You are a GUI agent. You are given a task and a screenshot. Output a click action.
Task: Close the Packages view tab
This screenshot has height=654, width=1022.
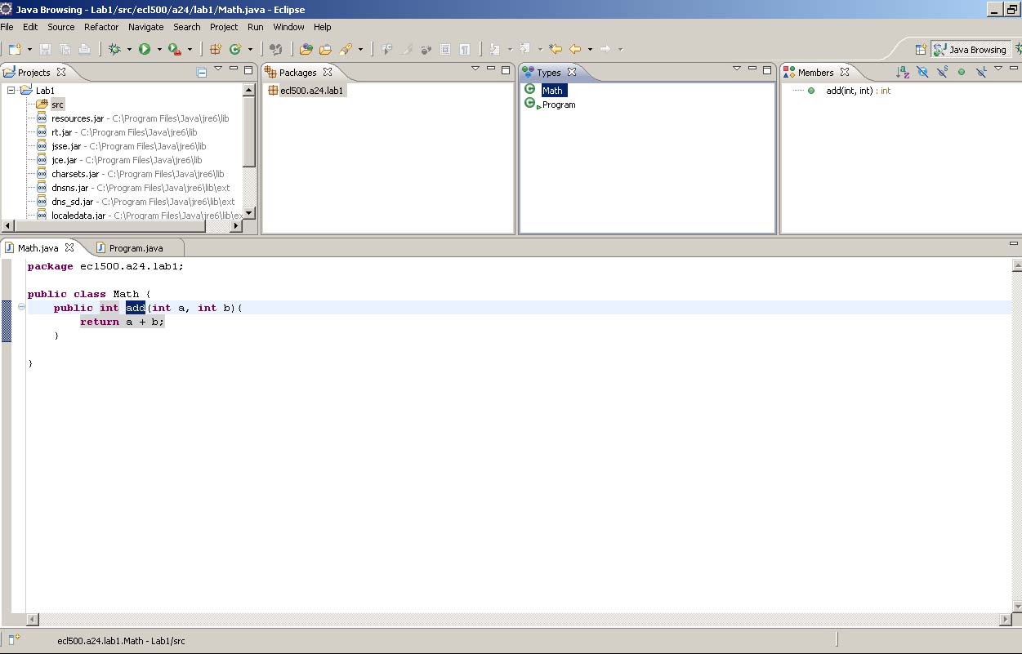328,72
